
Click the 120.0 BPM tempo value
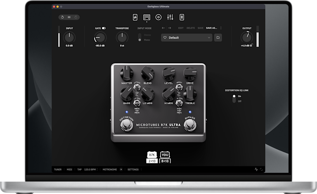[x=90, y=169]
